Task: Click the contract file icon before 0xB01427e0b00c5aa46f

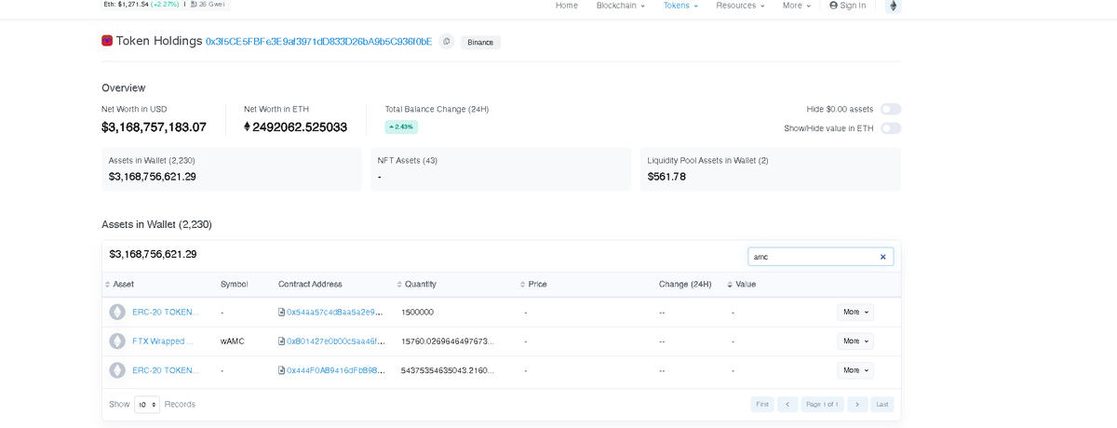Action: coord(282,341)
